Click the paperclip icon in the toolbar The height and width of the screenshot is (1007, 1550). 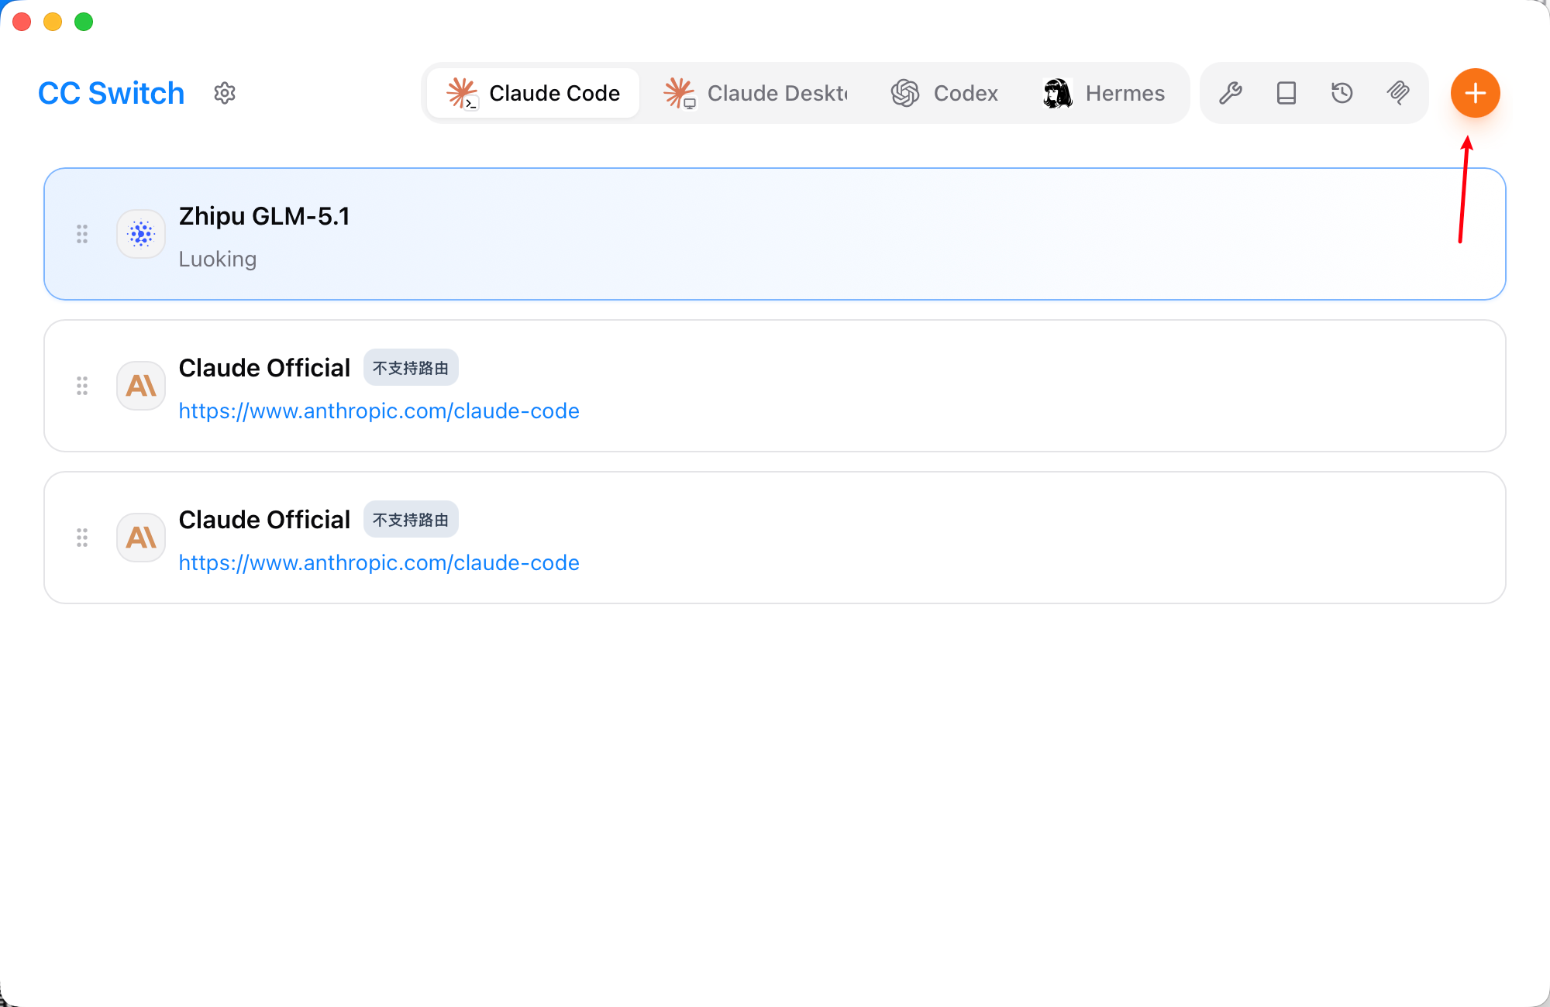point(1398,93)
